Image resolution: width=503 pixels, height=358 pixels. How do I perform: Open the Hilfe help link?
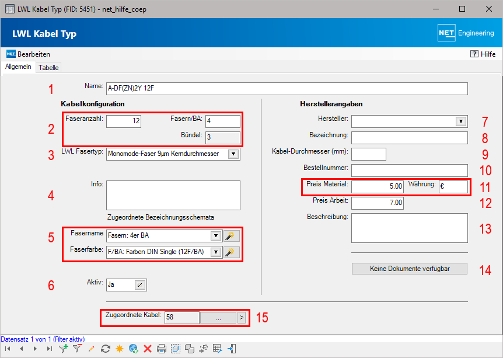pos(483,54)
